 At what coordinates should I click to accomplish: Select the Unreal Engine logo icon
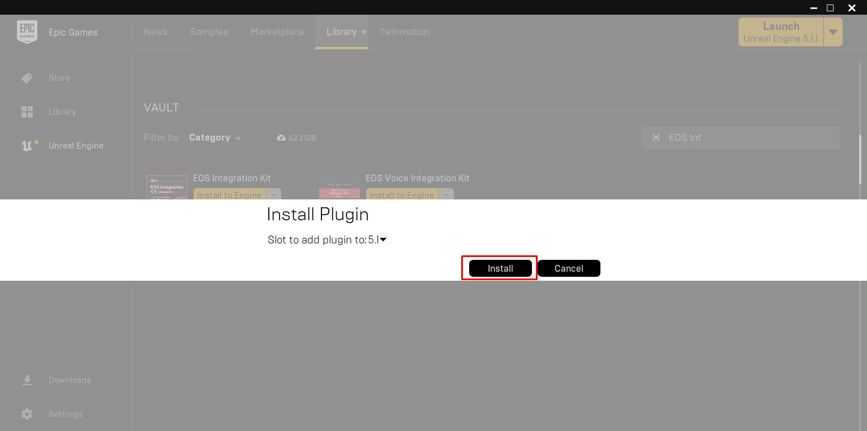pyautogui.click(x=27, y=146)
